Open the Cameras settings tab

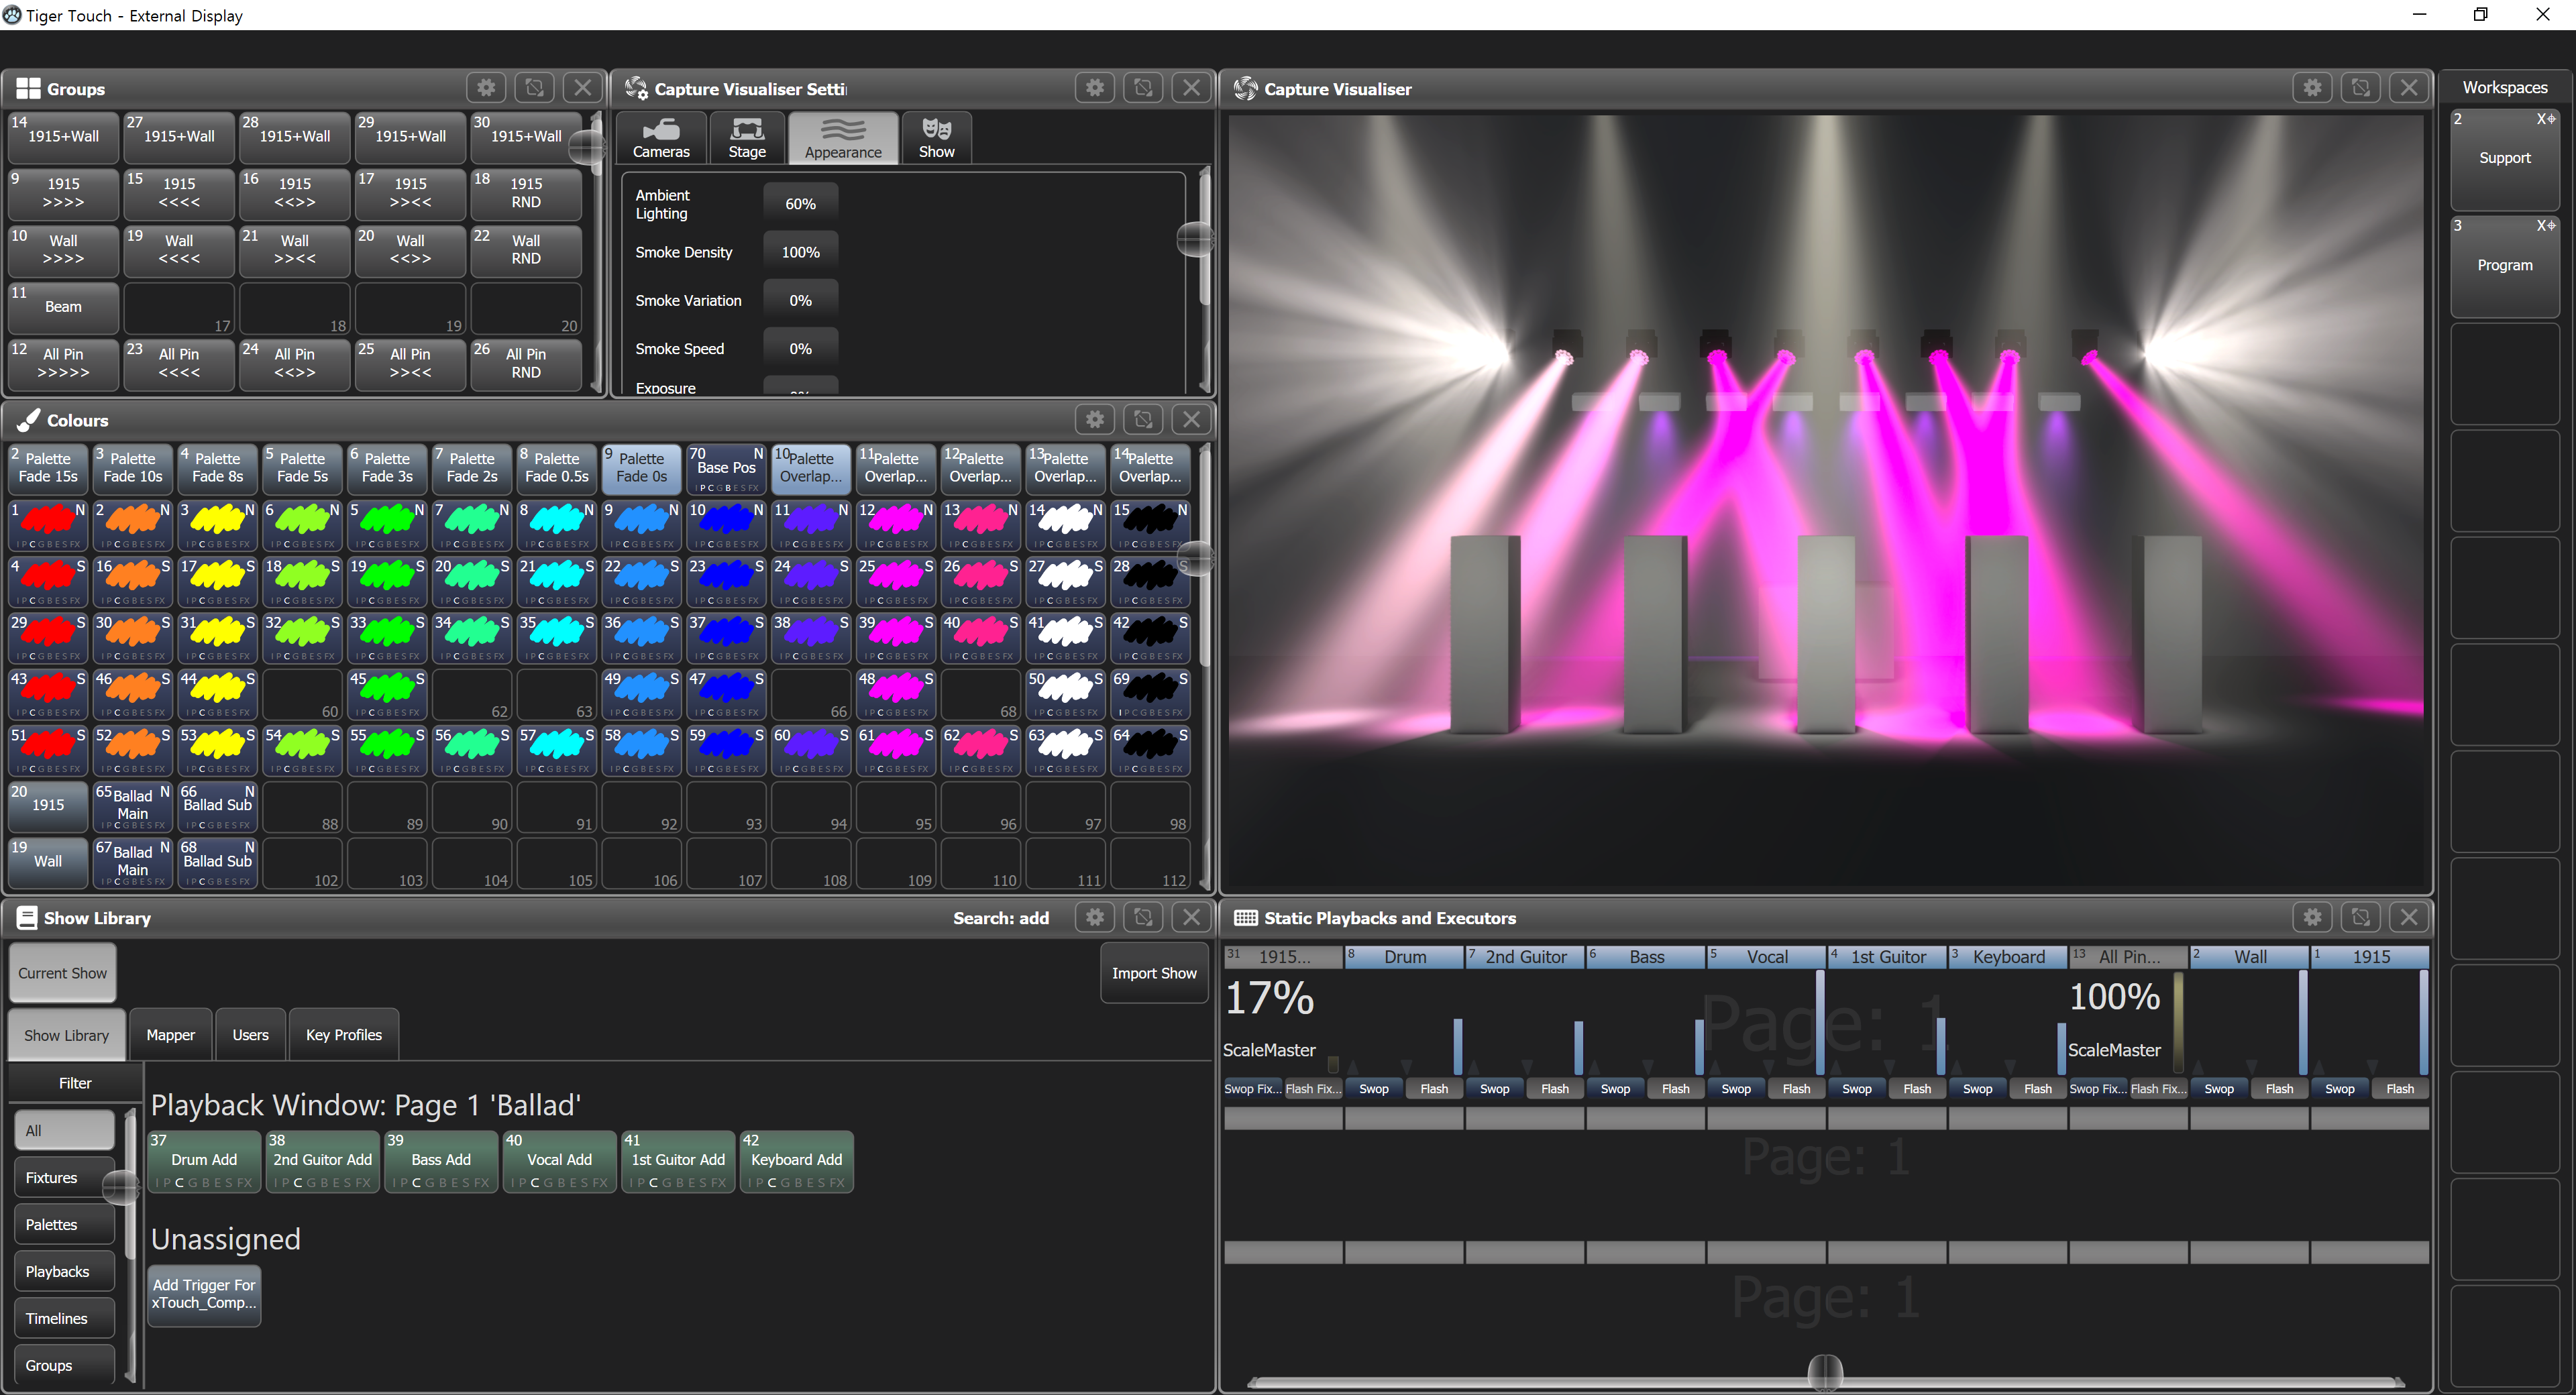[661, 138]
